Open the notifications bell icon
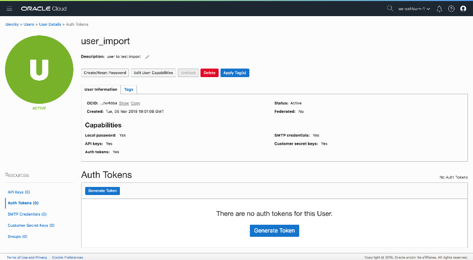 [x=439, y=9]
